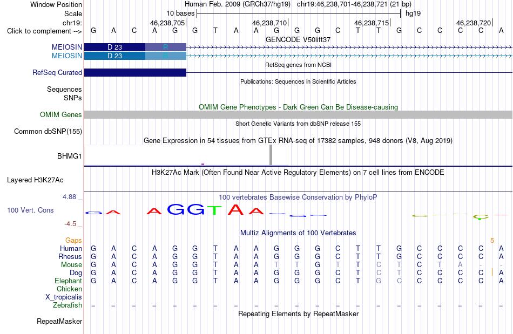
Task: Click the 46,238,705 ruler position
Action: tap(167, 23)
